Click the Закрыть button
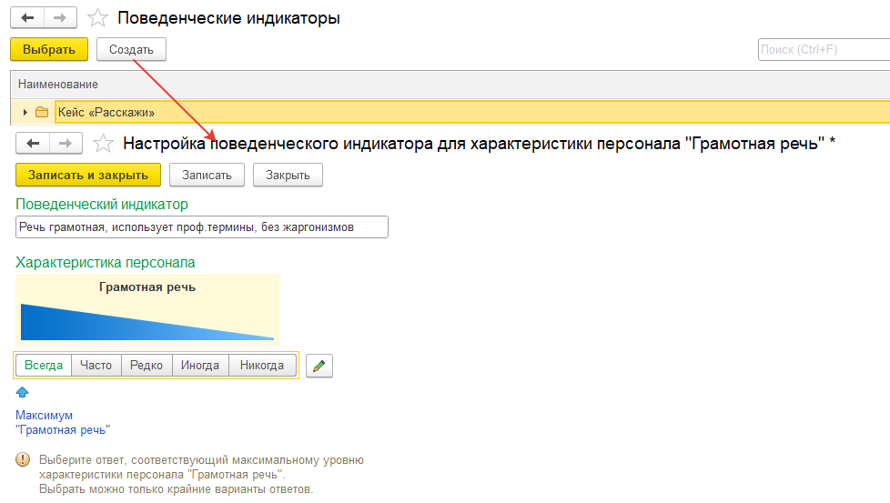The image size is (890, 503). click(288, 176)
